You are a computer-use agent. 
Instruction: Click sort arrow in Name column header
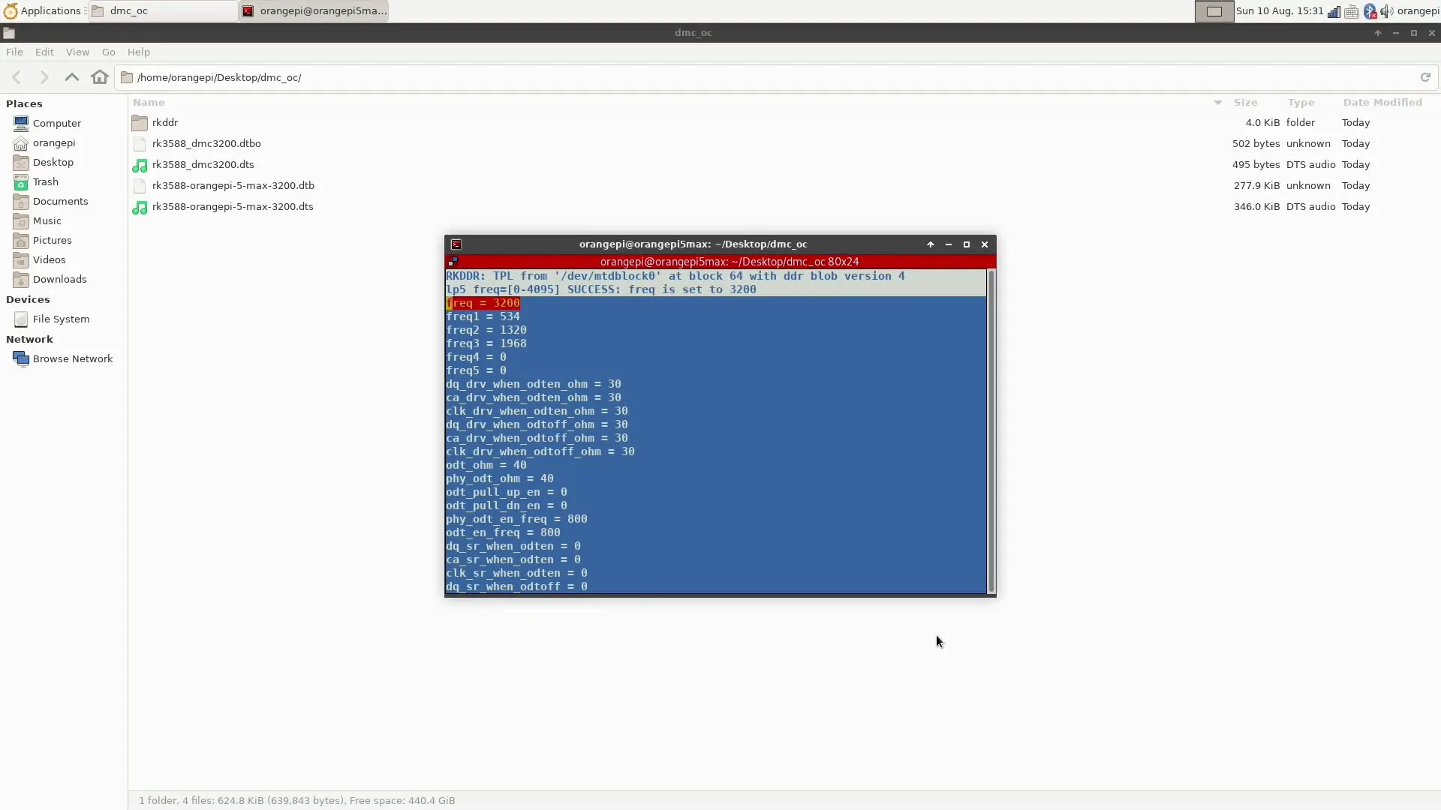[x=1217, y=103]
